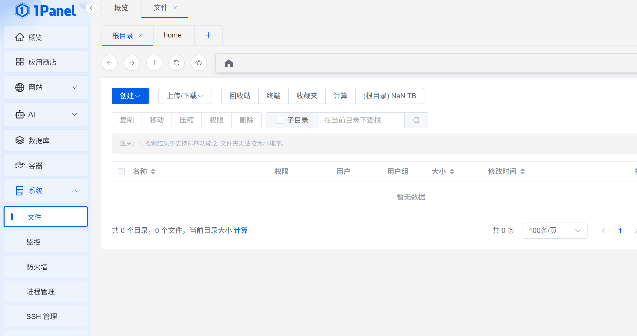Check the select-all files checkbox
Viewport: 637px width, 336px height.
121,172
